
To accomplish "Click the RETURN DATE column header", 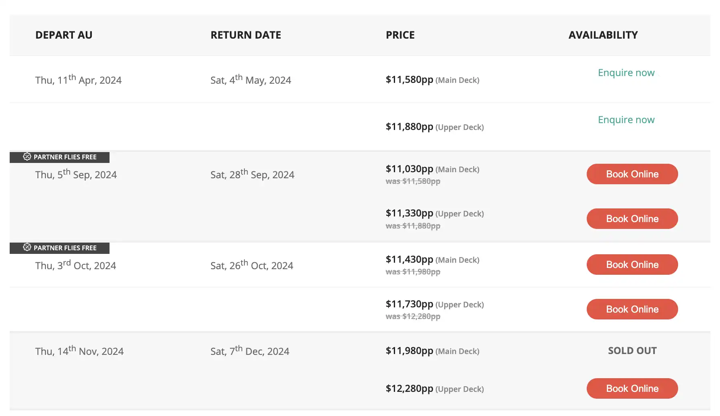I will pos(246,35).
